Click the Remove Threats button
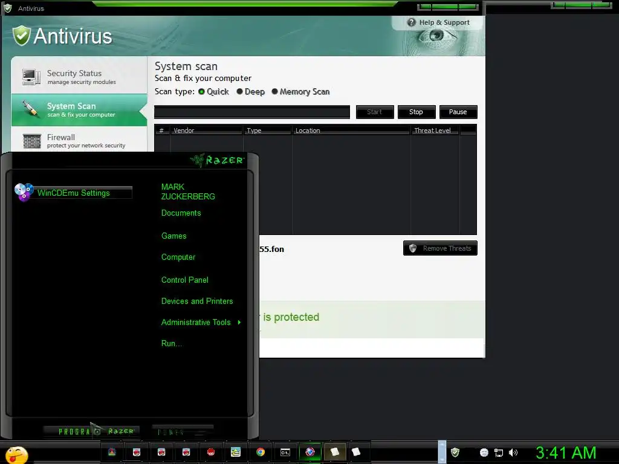 [x=440, y=248]
